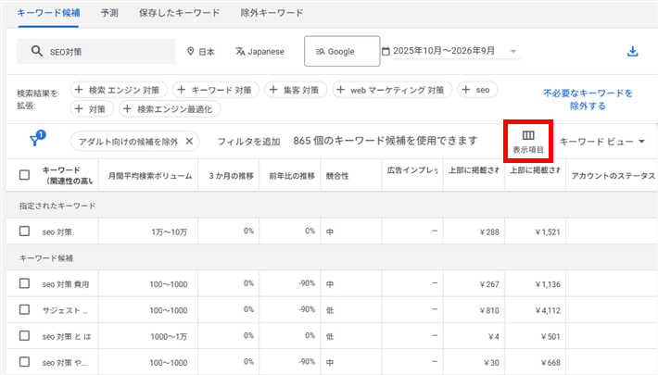Viewport: 658px width, 375px height.
Task: Click the seo 対策 費用 keyword text
Action: pos(66,284)
